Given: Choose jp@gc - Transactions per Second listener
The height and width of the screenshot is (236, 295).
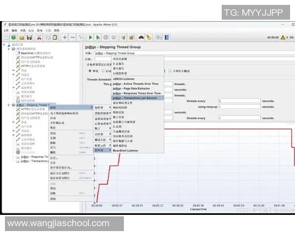Looking at the screenshot, I should pos(136,98).
